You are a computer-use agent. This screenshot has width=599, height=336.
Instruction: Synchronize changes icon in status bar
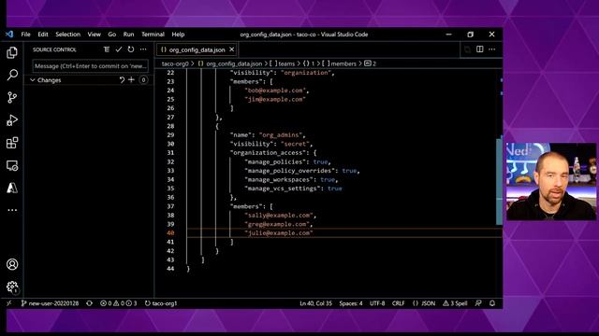click(x=90, y=303)
